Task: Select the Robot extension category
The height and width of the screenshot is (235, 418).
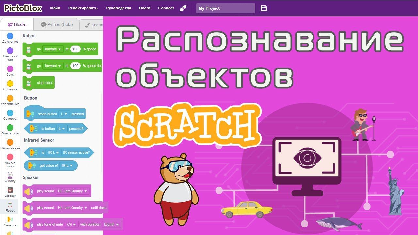Action: pos(10,207)
